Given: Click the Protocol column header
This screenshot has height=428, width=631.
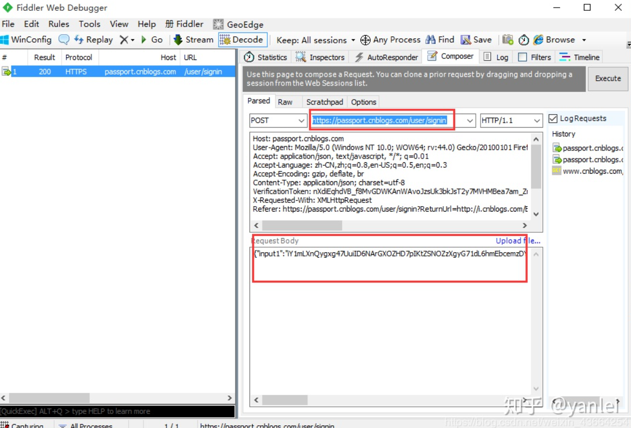Looking at the screenshot, I should [x=79, y=57].
